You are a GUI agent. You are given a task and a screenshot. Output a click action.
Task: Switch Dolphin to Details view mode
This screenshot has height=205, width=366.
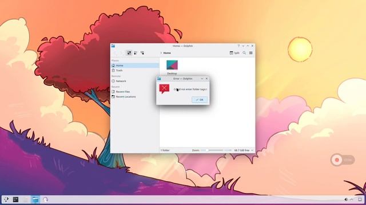(142, 53)
